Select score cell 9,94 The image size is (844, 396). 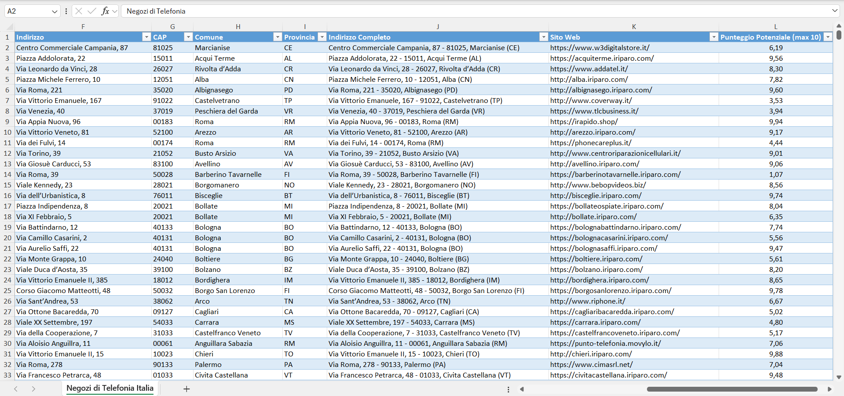pyautogui.click(x=776, y=121)
